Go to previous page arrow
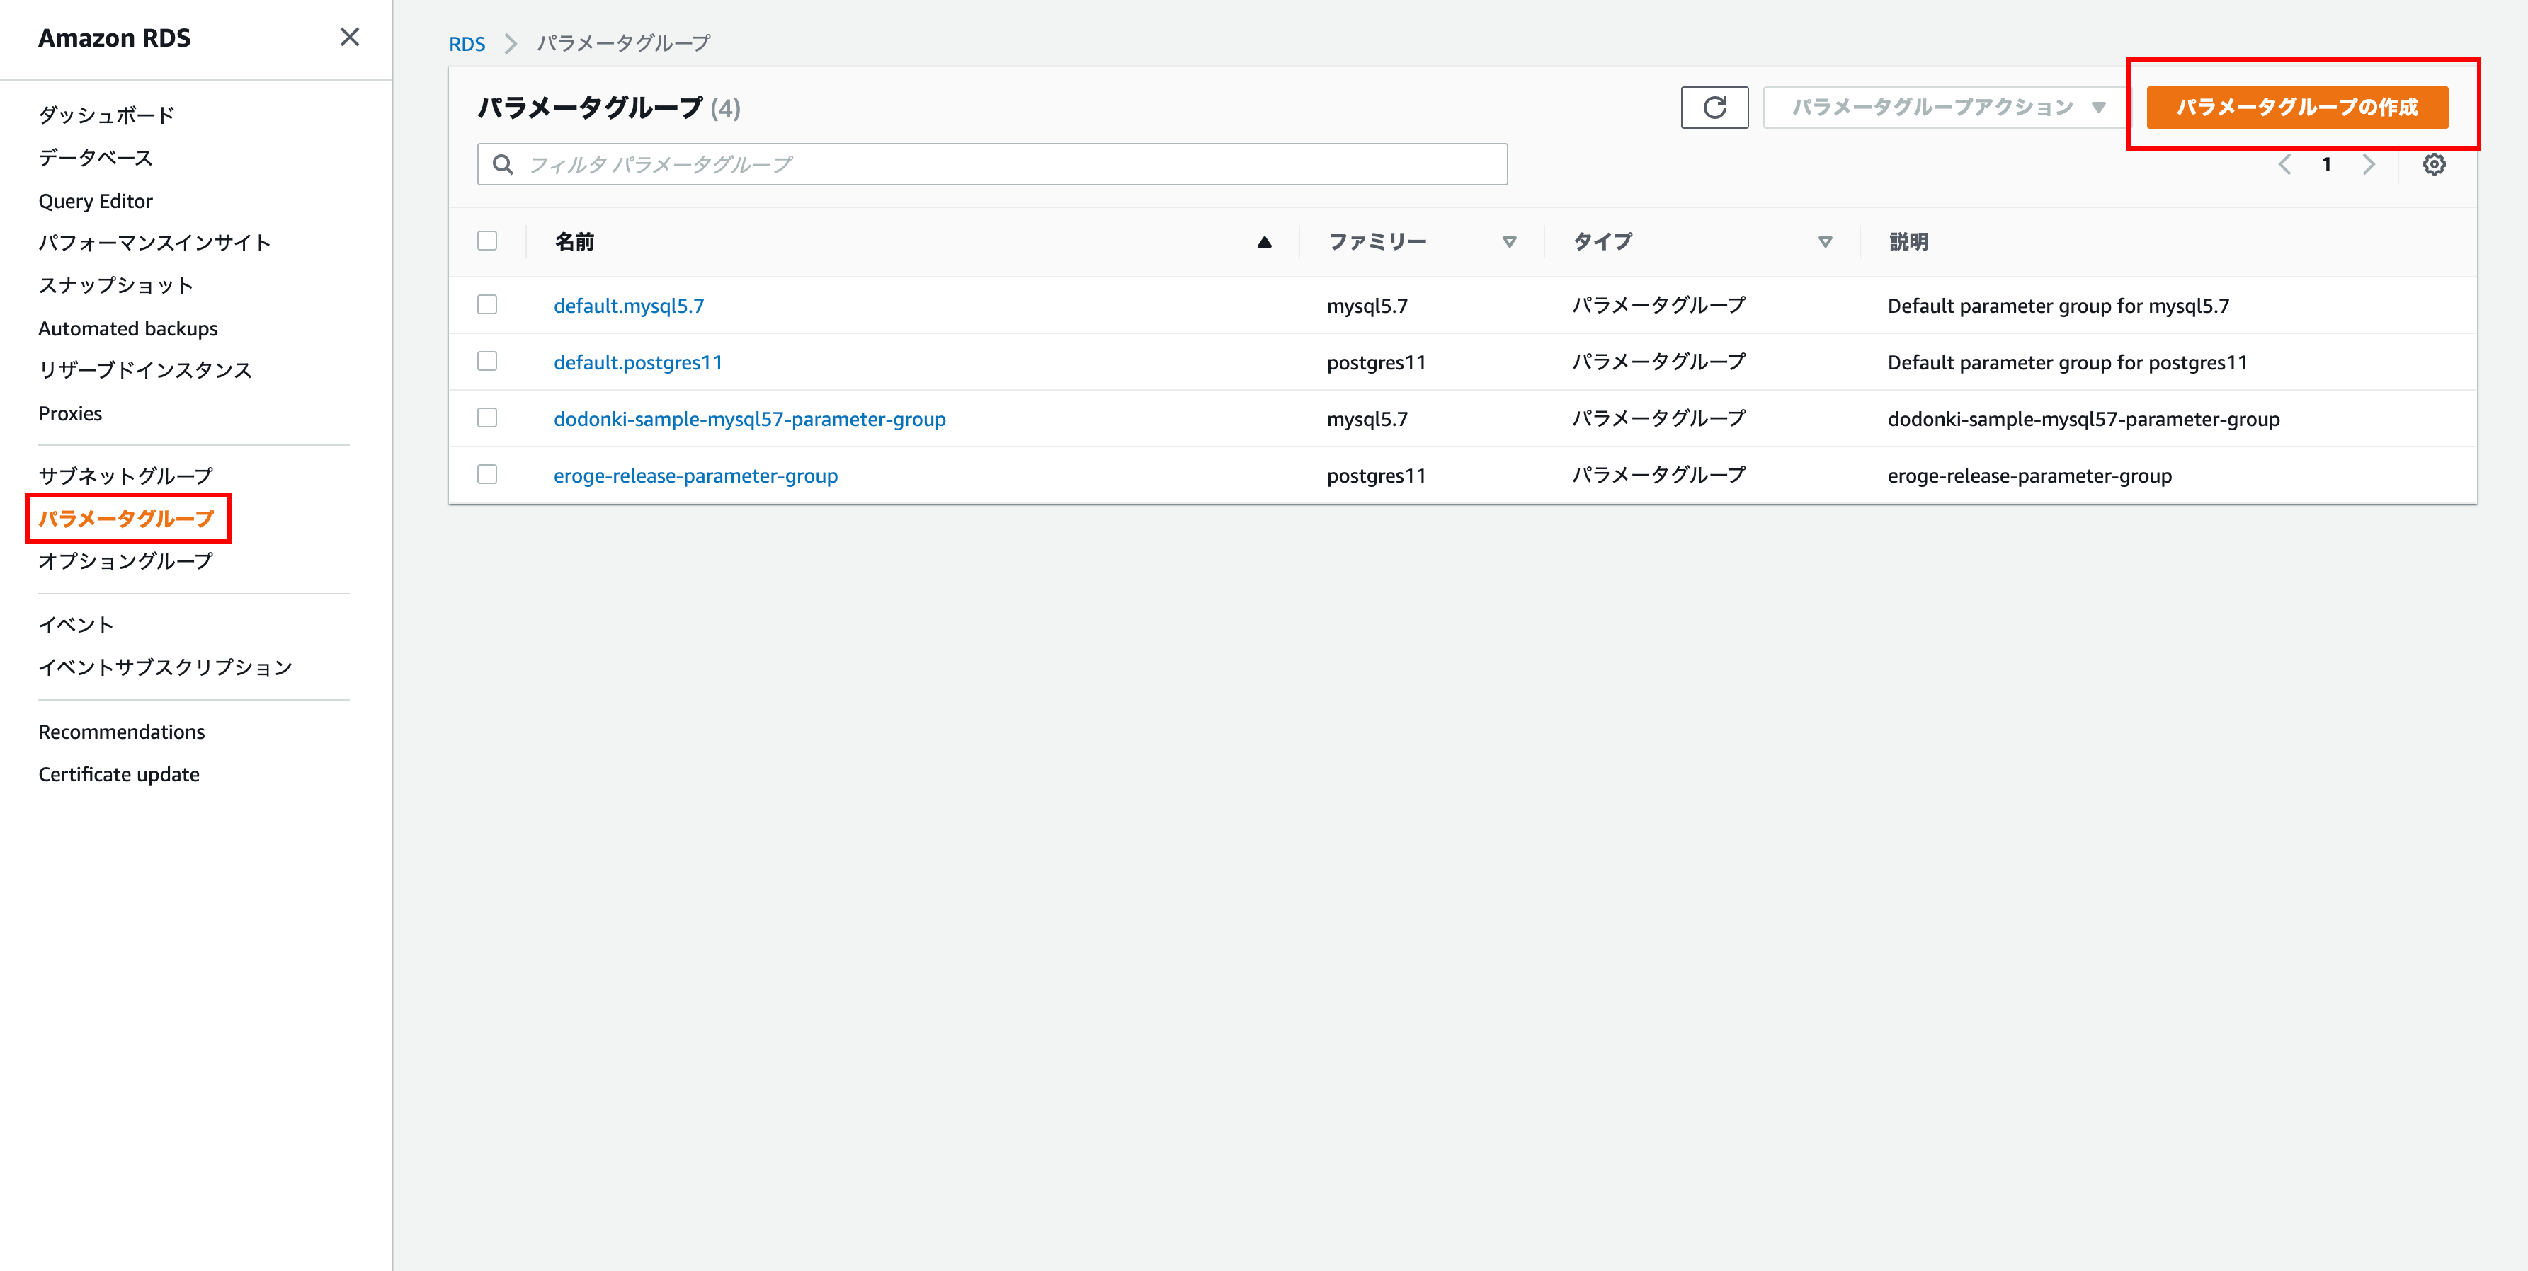This screenshot has width=2528, height=1271. [x=2284, y=165]
